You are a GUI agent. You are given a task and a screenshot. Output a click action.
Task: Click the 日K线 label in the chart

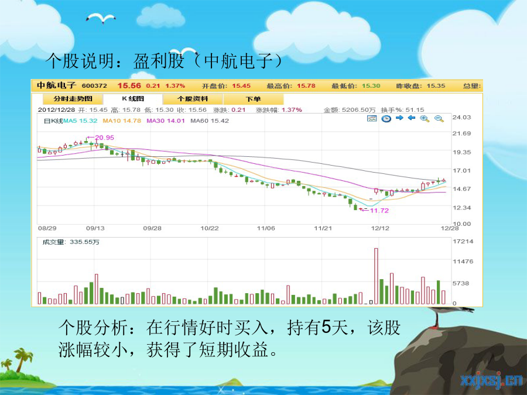pos(53,121)
